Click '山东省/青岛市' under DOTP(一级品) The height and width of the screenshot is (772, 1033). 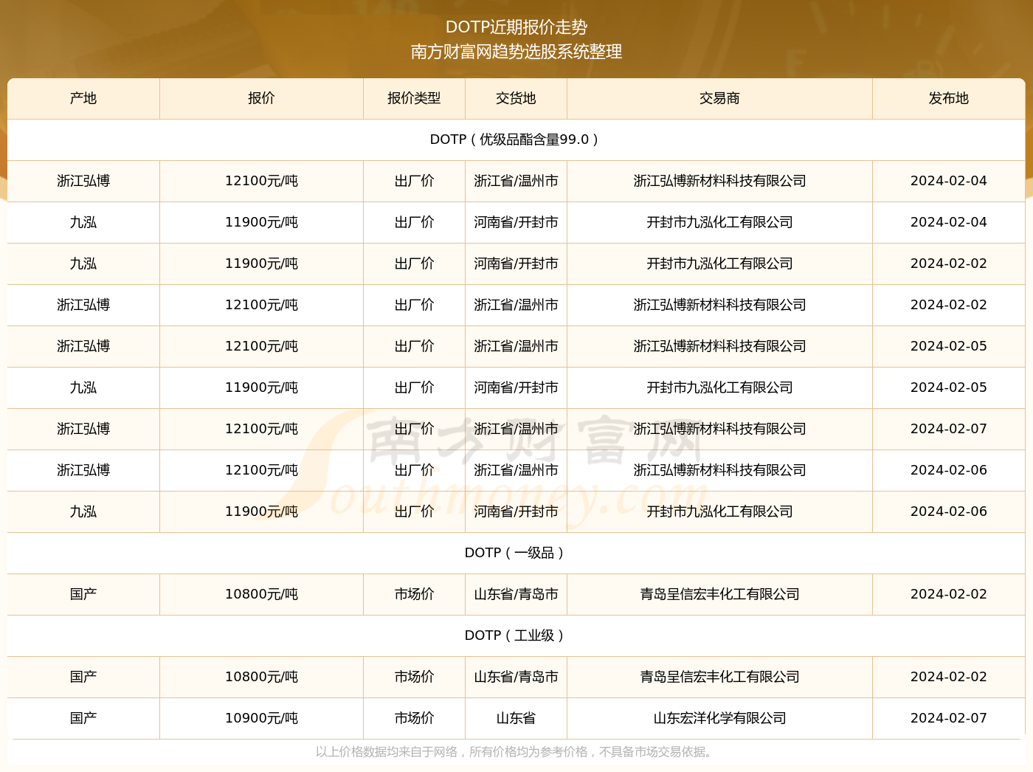516,594
